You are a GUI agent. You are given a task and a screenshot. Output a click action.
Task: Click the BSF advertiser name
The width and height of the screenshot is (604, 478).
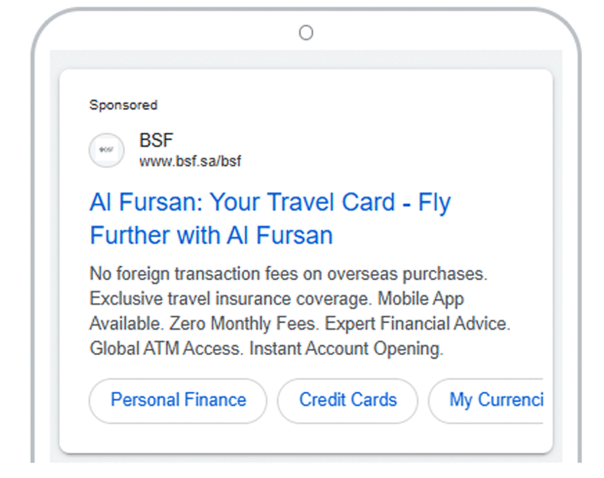click(x=156, y=140)
